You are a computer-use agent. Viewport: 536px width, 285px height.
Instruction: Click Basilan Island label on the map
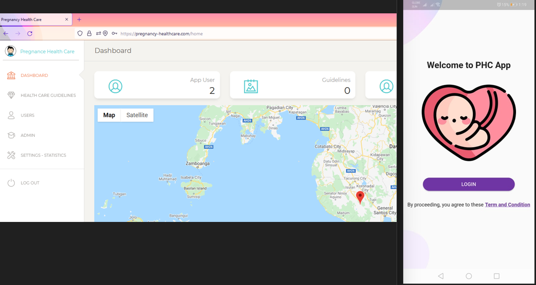click(195, 189)
